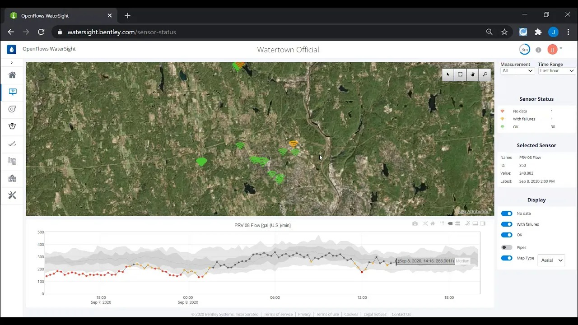Toggle the No data display switch
Image resolution: width=578 pixels, height=325 pixels.
(x=507, y=214)
